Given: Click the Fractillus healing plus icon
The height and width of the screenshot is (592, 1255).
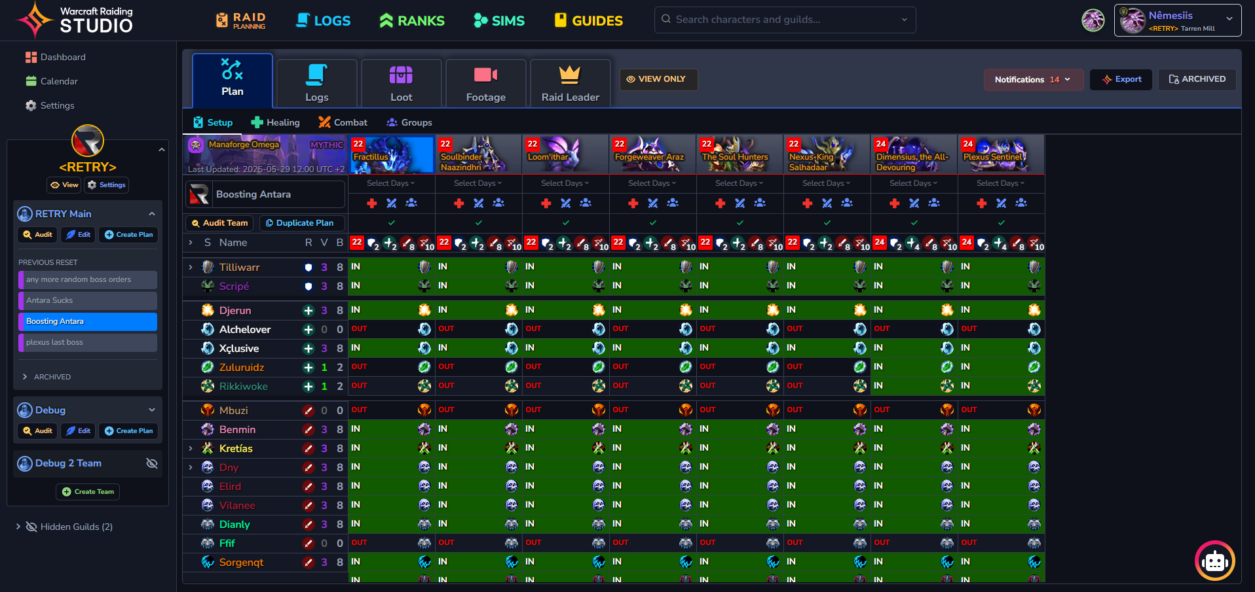Looking at the screenshot, I should click(x=372, y=203).
